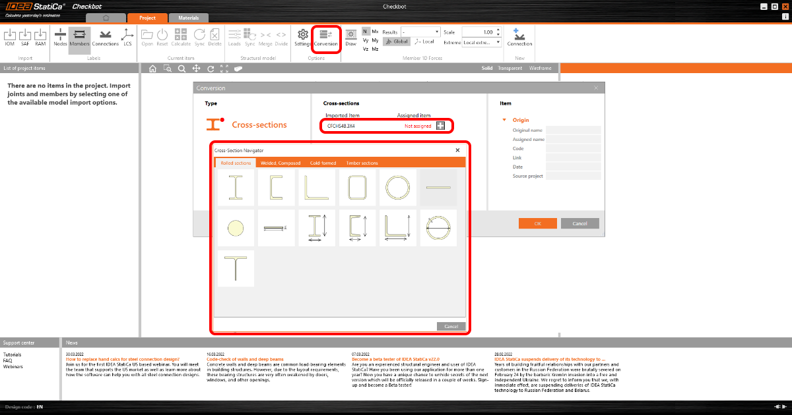
Task: Click the zoom magnifier icon in viewport toolbar
Action: (181, 68)
